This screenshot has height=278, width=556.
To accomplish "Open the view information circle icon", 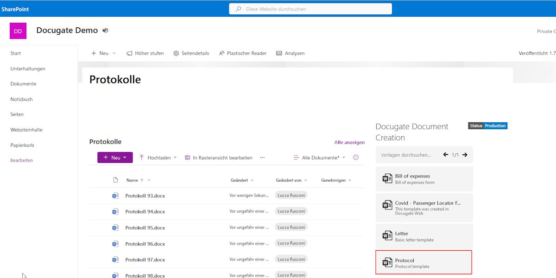I will pos(355,157).
